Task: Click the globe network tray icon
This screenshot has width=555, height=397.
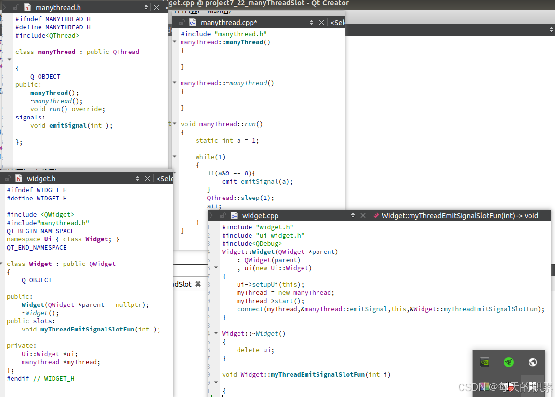Action: (x=532, y=362)
